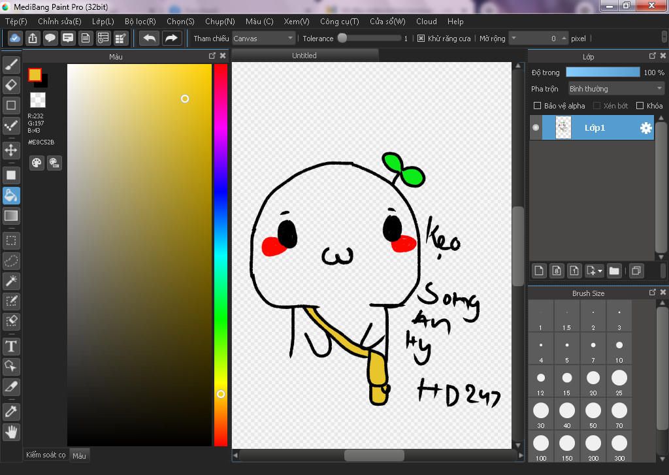The width and height of the screenshot is (669, 475).
Task: Select the Text tool
Action: [x=11, y=346]
